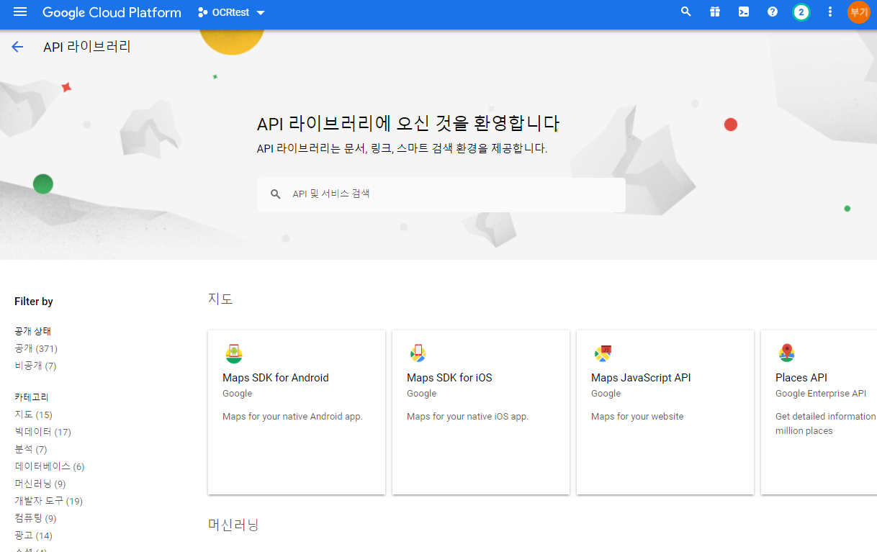Image resolution: width=877 pixels, height=552 pixels.
Task: Open the help question mark icon
Action: pyautogui.click(x=773, y=12)
